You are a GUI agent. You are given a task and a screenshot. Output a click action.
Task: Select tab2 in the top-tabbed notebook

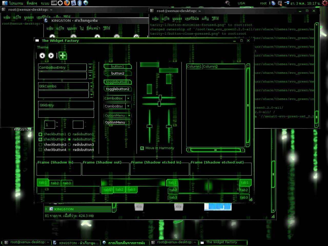click(x=55, y=183)
